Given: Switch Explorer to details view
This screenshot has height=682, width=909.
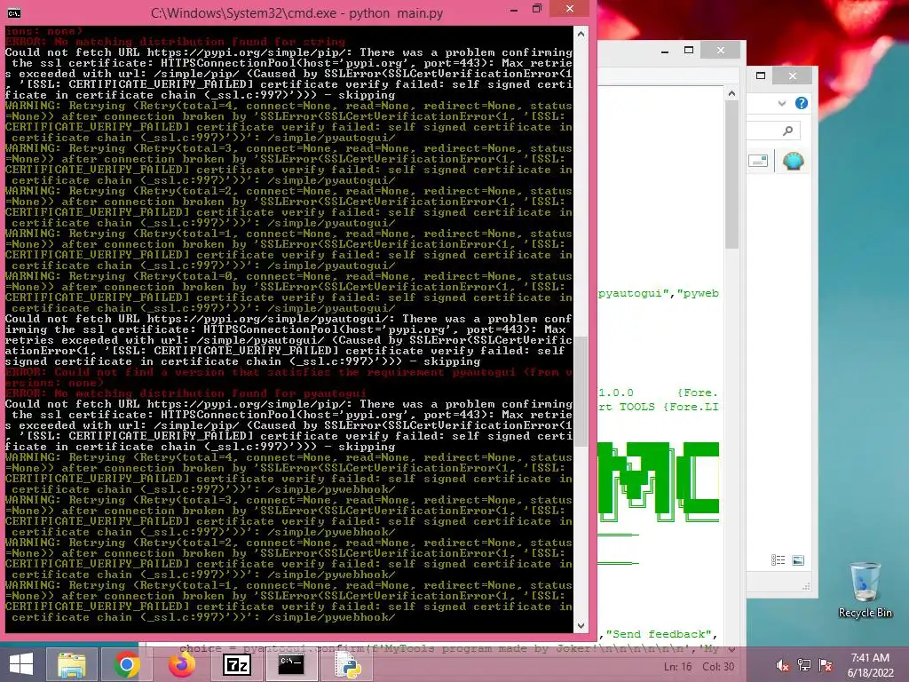Looking at the screenshot, I should [778, 560].
